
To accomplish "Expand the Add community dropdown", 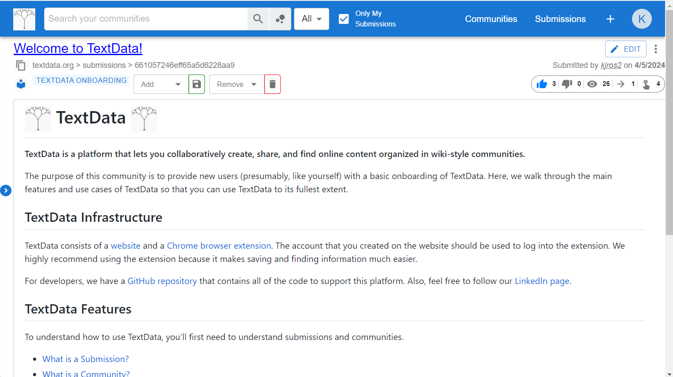I will point(161,84).
